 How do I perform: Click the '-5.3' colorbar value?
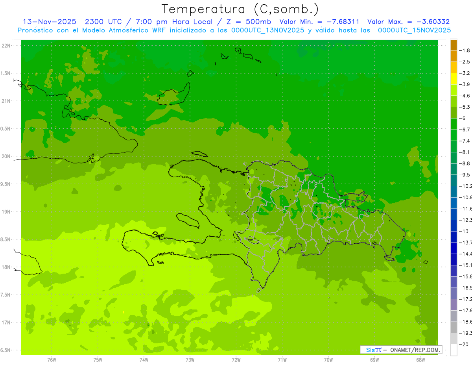tap(465, 107)
